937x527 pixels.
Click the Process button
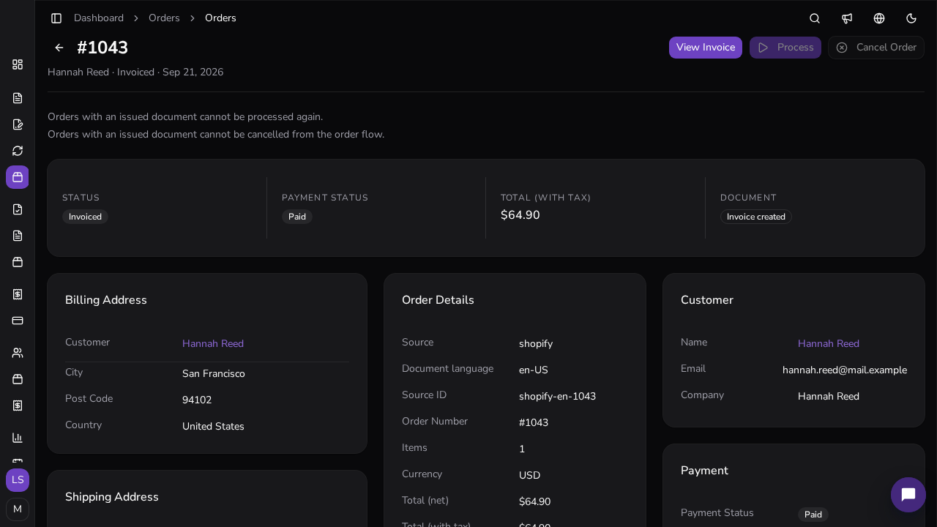[785, 48]
